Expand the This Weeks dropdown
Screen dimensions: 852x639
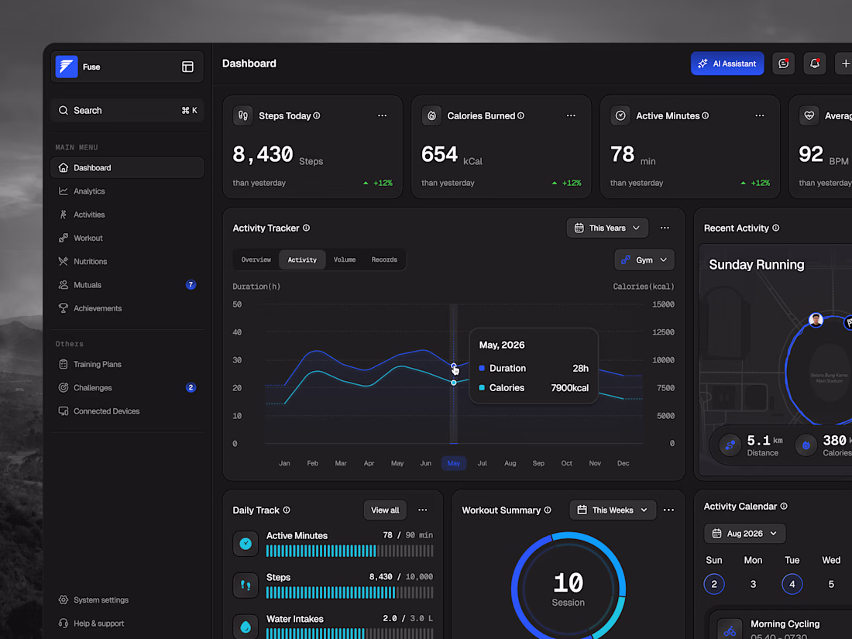coord(613,510)
